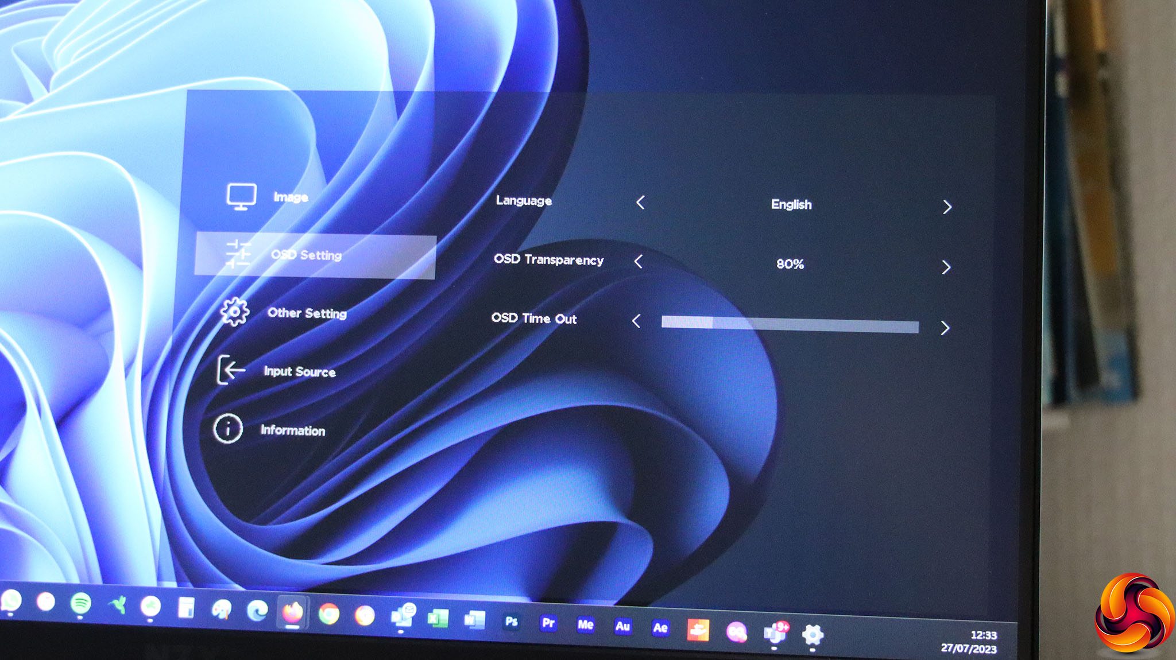Open Premiere Pro from the taskbar
Screen dimensions: 1176x660
(x=548, y=623)
